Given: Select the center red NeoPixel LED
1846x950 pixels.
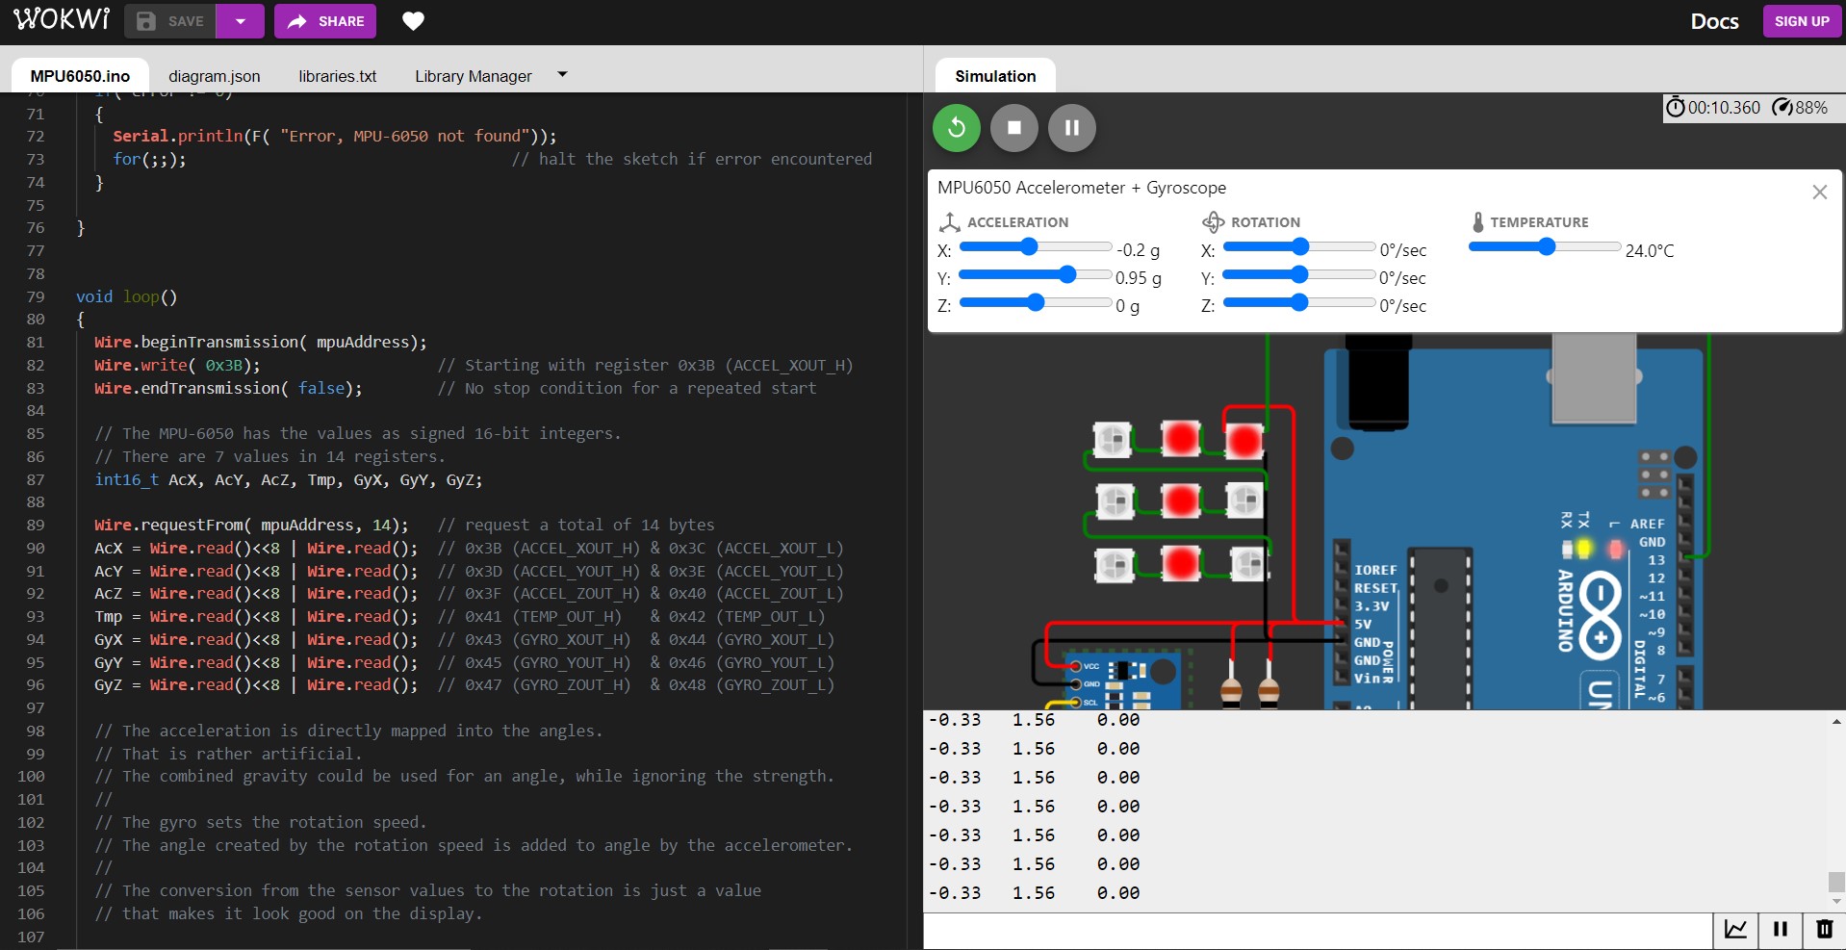Looking at the screenshot, I should pyautogui.click(x=1180, y=501).
